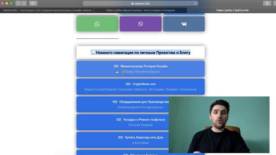Screen dimensions: 276x155
Task: Toggle Safari sidebar button
Action: click(x=33, y=3)
